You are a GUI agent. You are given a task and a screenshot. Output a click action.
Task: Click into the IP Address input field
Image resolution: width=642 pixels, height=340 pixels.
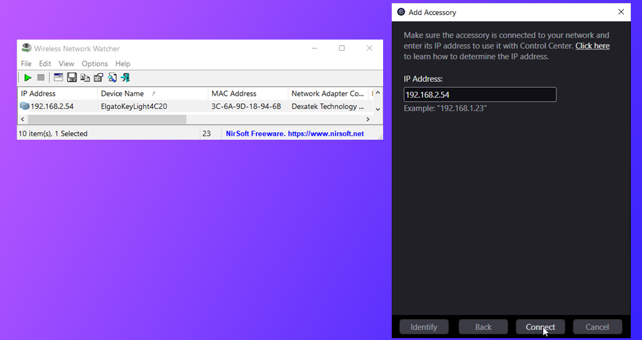[x=480, y=95]
